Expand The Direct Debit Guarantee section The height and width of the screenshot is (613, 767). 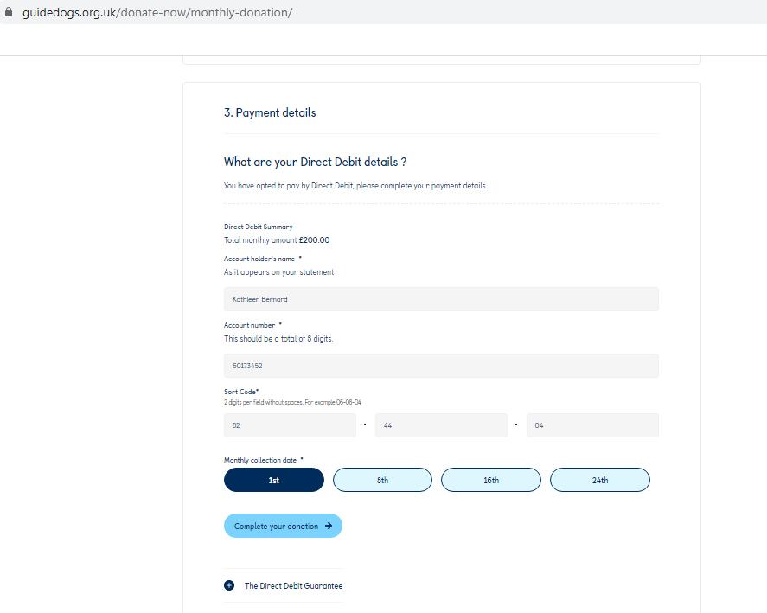tap(293, 585)
